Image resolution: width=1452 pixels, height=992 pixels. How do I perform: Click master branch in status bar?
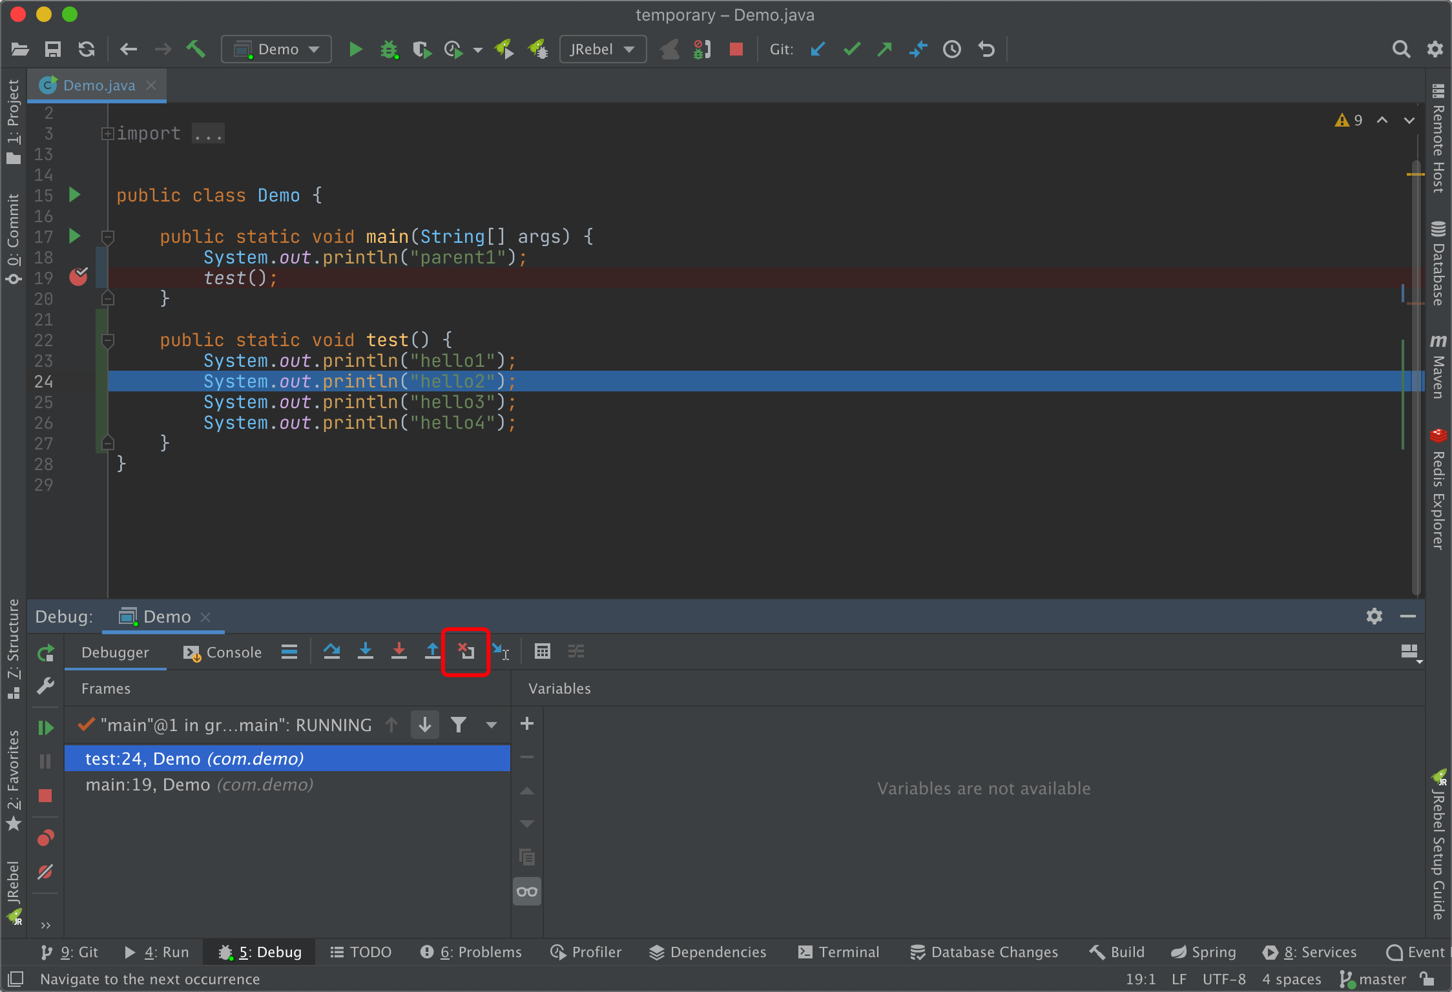[1373, 979]
